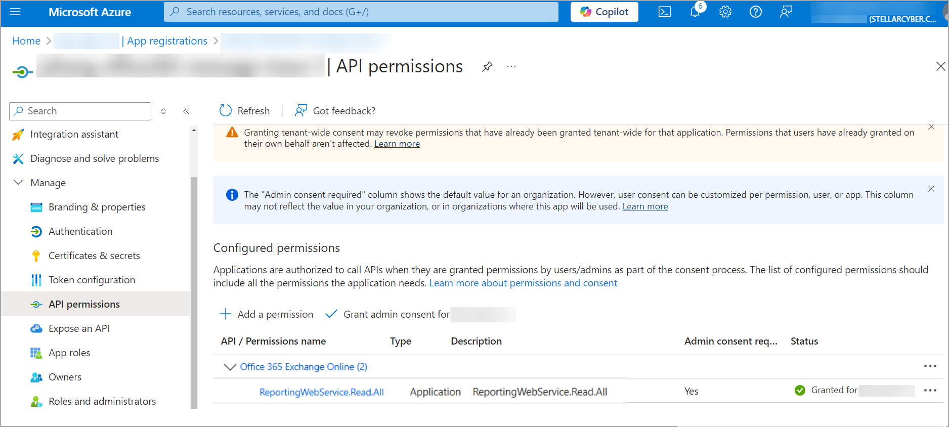Dismiss the Admin consent info banner
This screenshot has height=427, width=949.
click(931, 189)
